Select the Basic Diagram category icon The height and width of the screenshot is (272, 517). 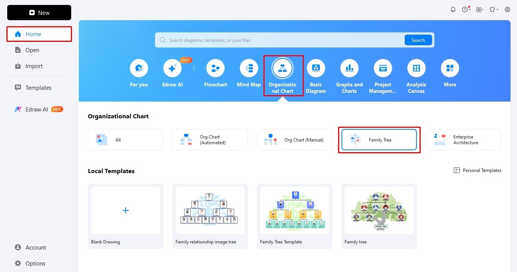coord(316,68)
